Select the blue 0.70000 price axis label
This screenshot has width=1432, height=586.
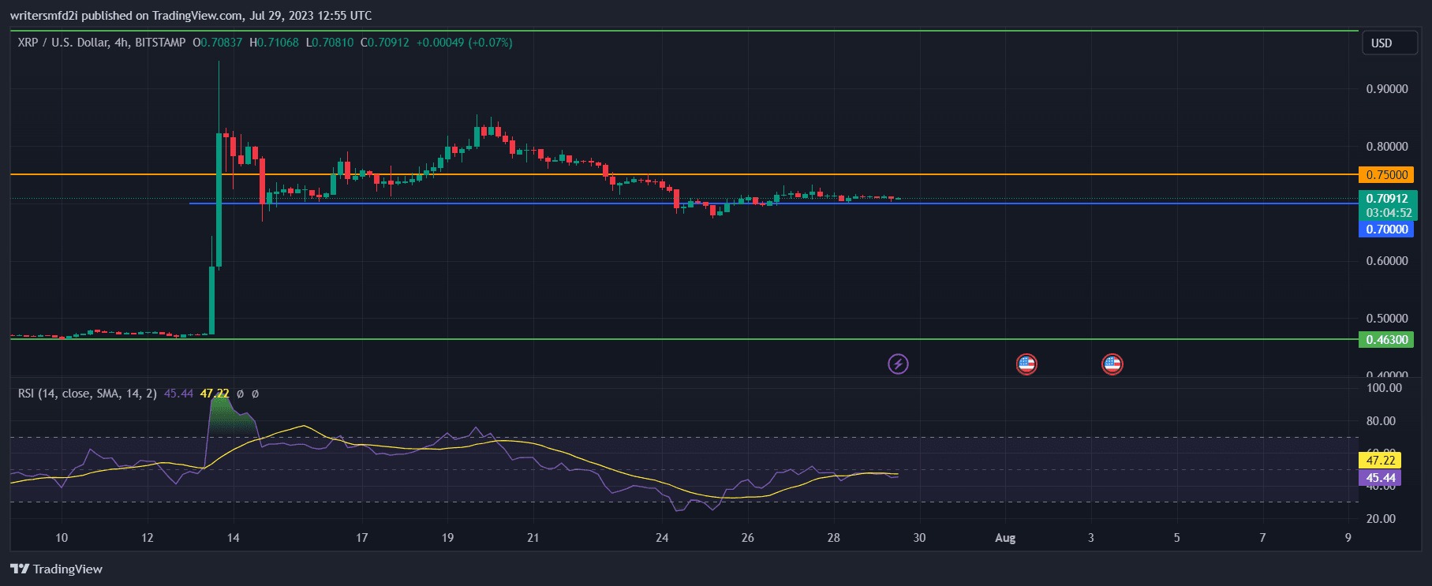pos(1386,230)
